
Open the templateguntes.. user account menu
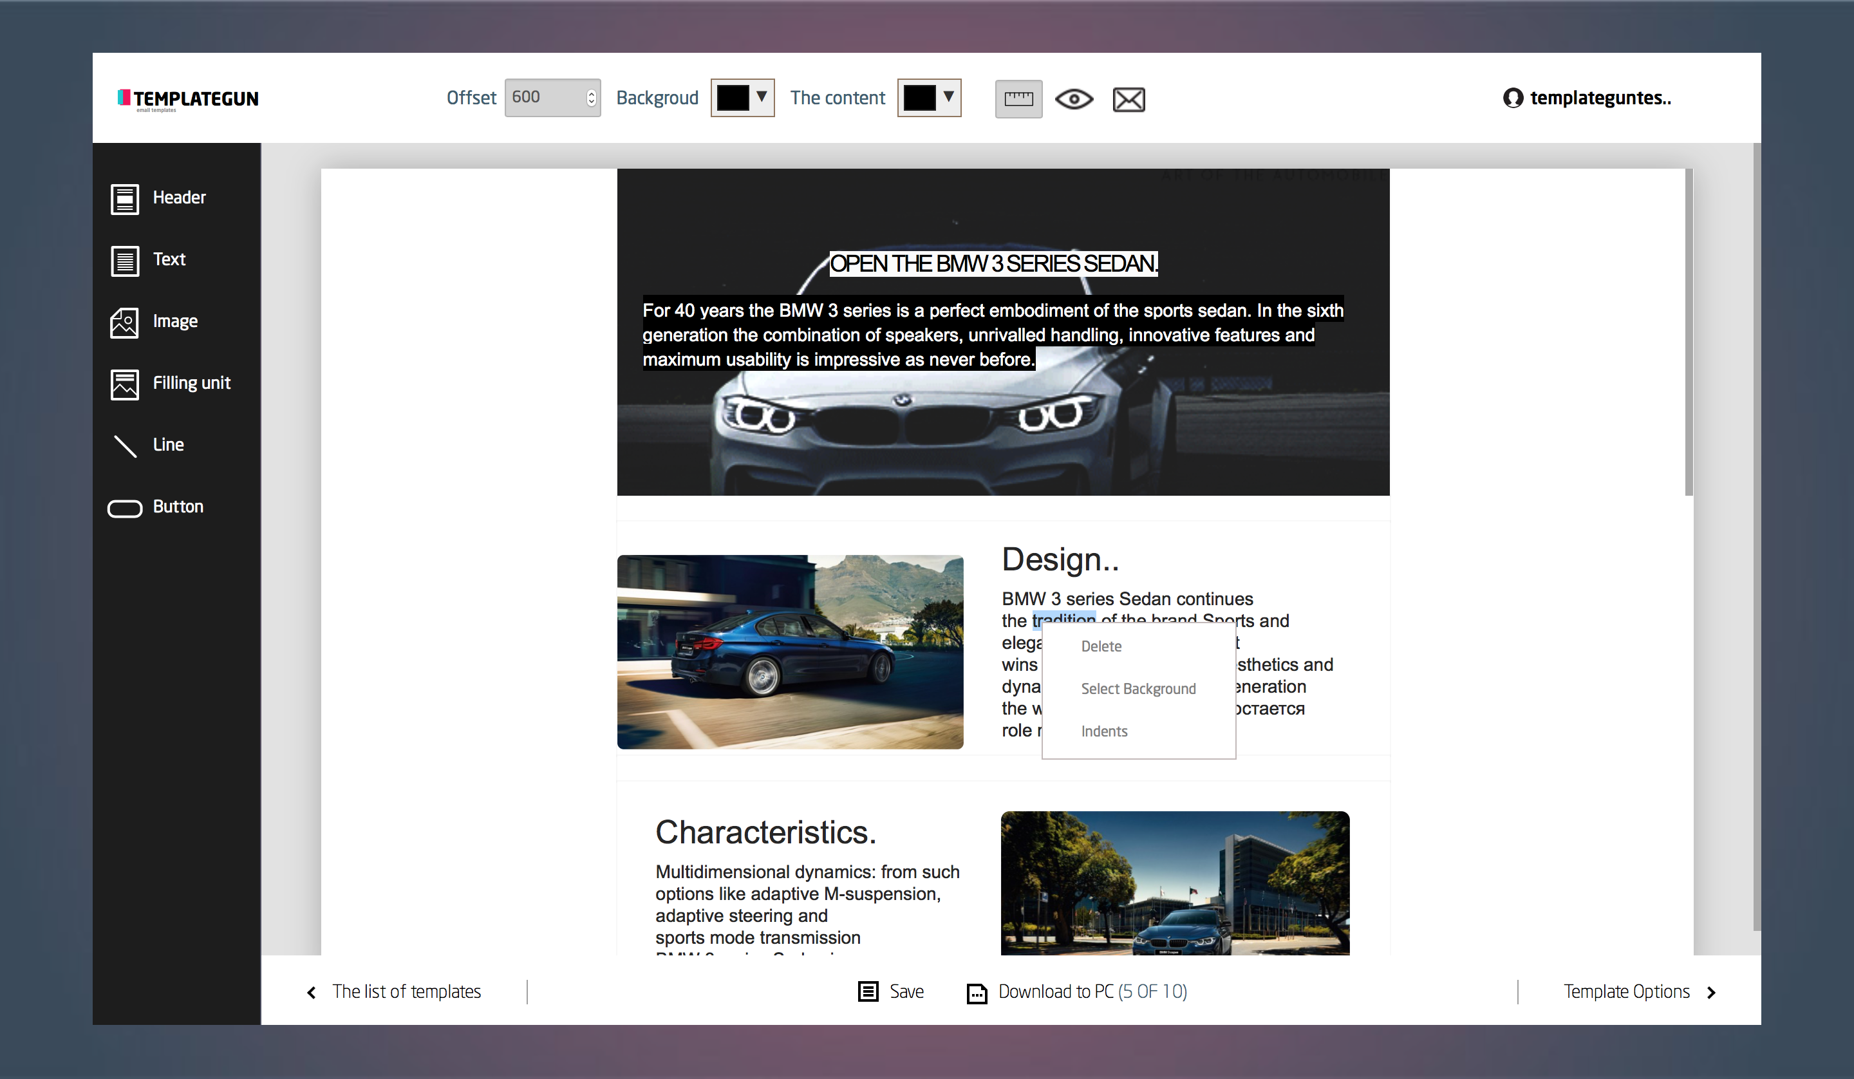(1587, 98)
